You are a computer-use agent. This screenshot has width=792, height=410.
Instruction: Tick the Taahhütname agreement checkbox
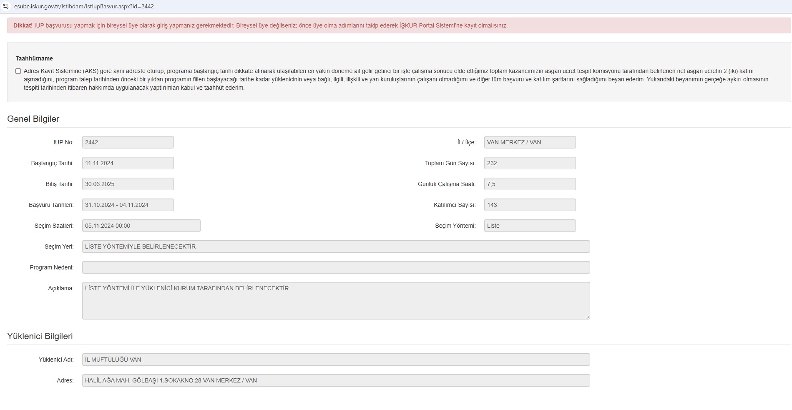click(18, 71)
